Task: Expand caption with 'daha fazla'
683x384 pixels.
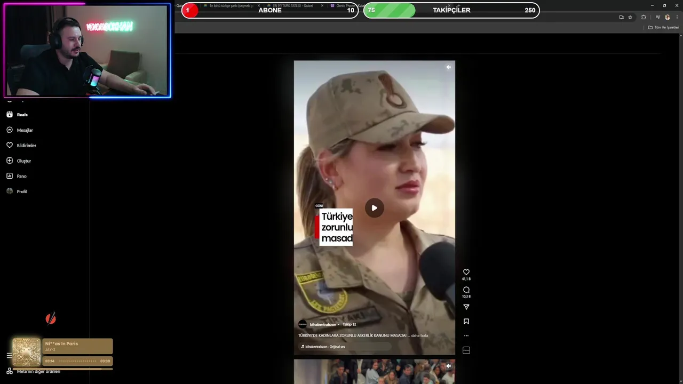Action: [419, 335]
